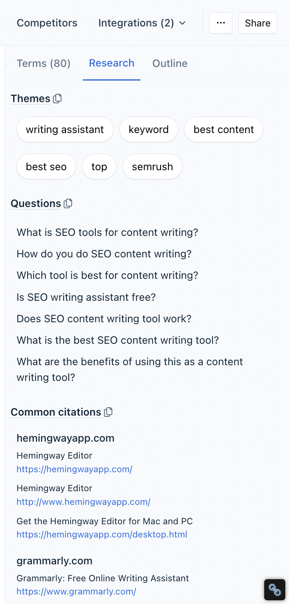This screenshot has height=604, width=289.
Task: Click question "Is SEO writing assistant free?"
Action: pyautogui.click(x=86, y=297)
